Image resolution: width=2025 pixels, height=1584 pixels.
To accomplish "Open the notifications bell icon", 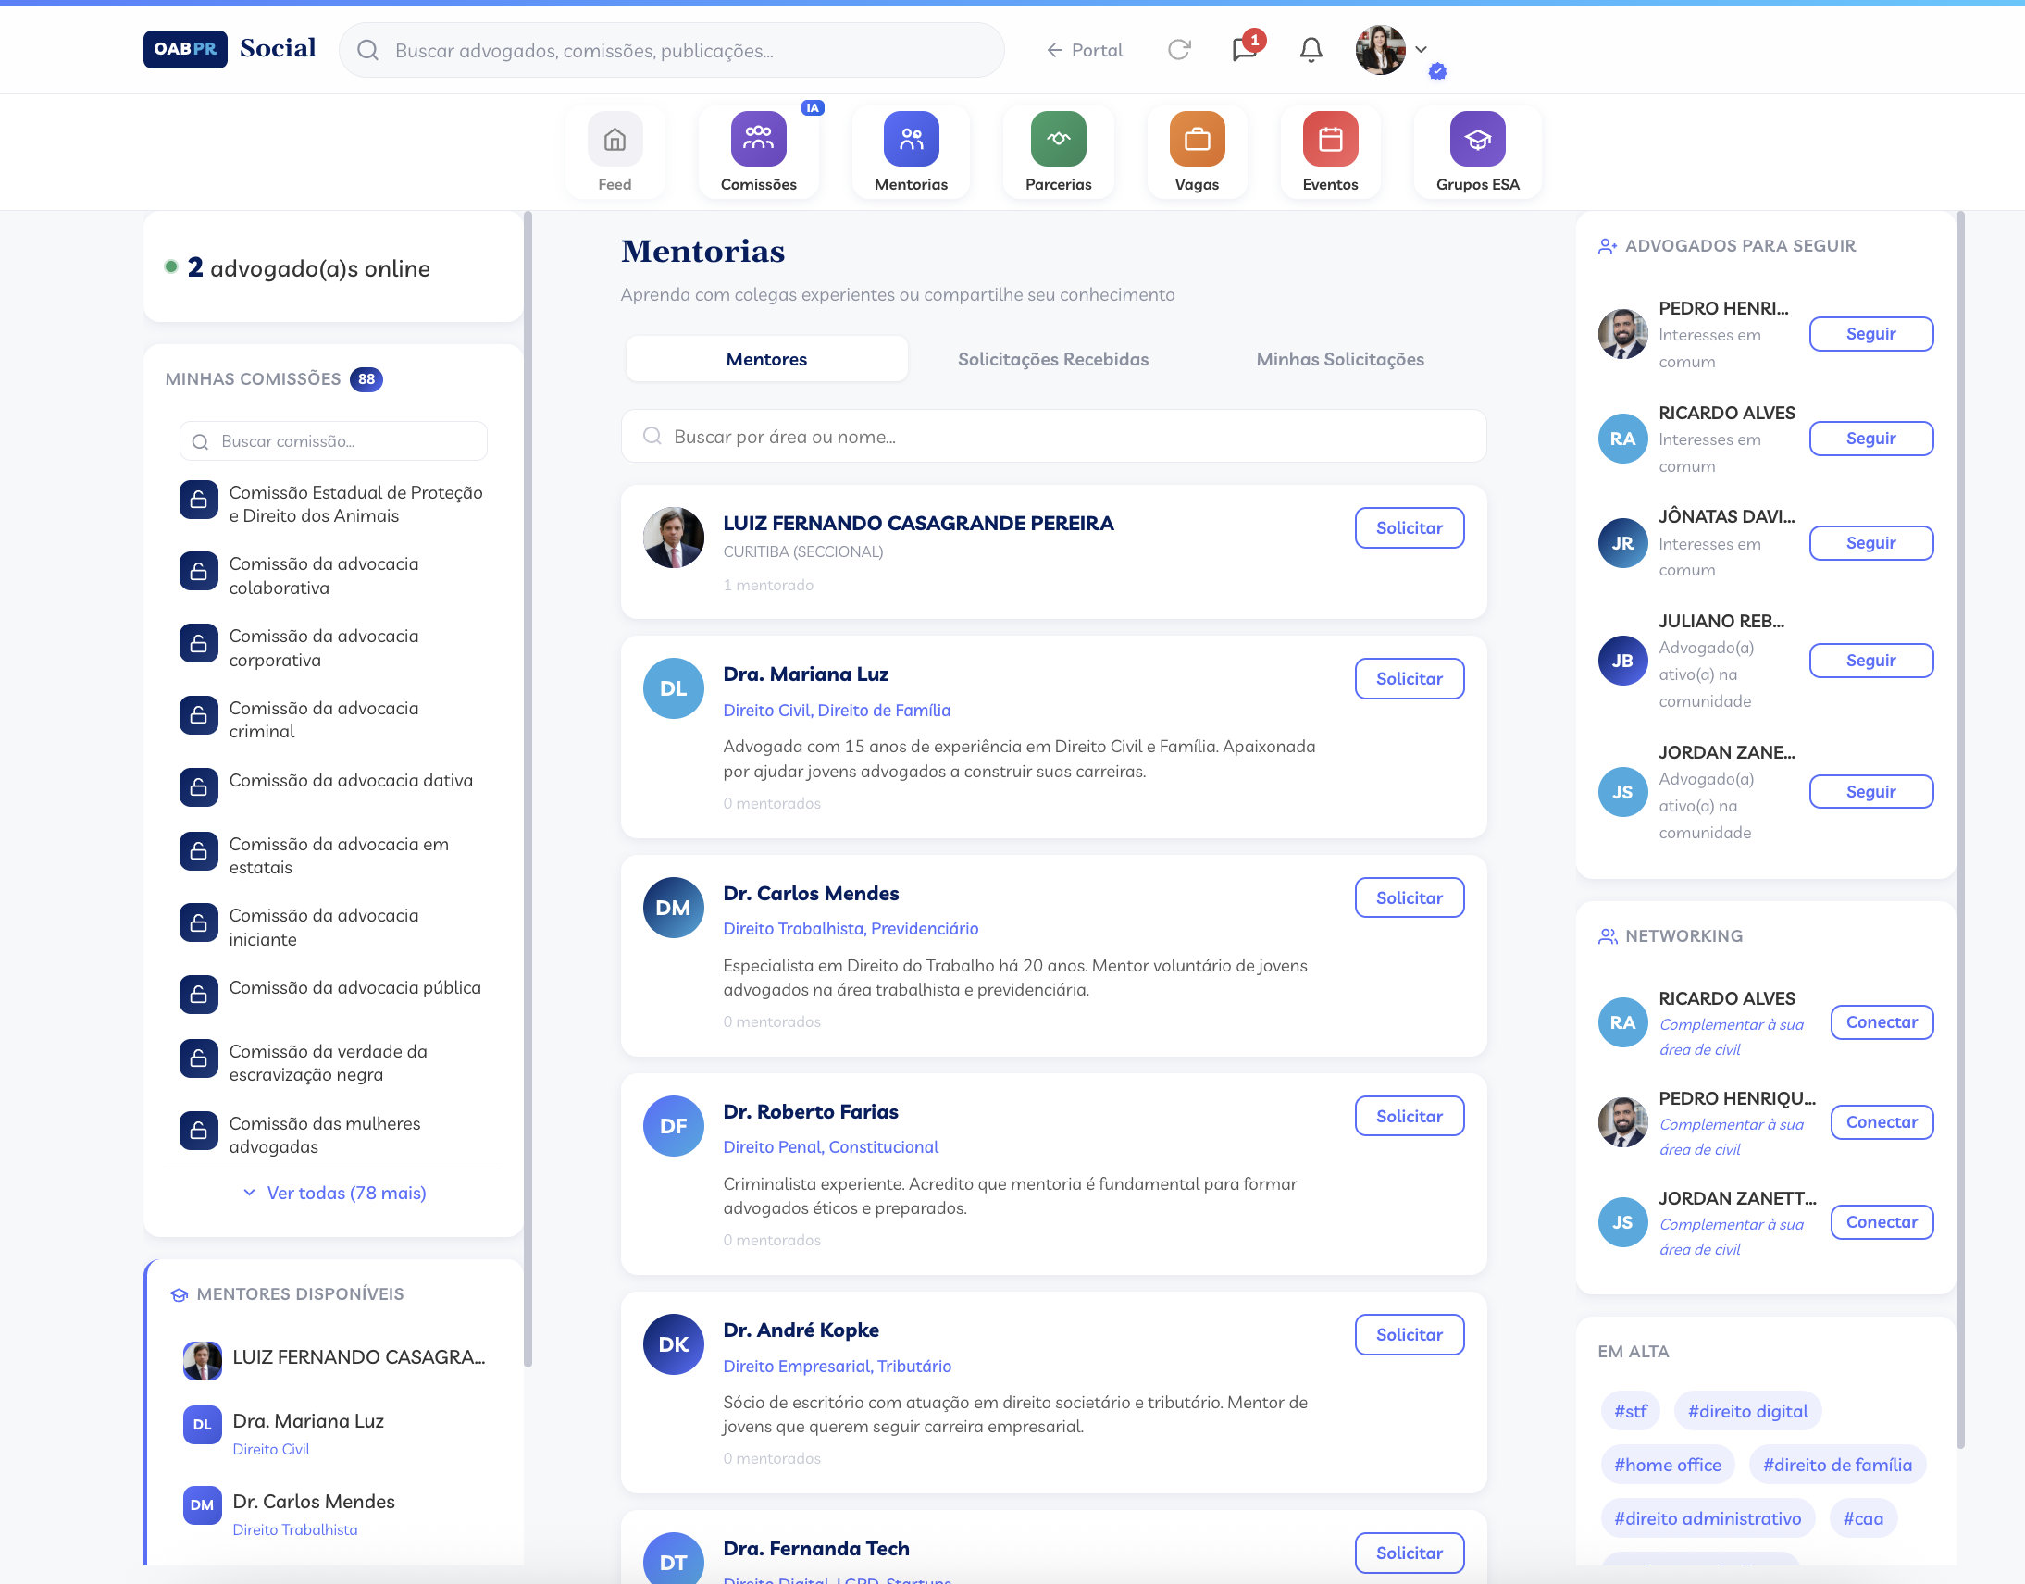I will tap(1310, 50).
